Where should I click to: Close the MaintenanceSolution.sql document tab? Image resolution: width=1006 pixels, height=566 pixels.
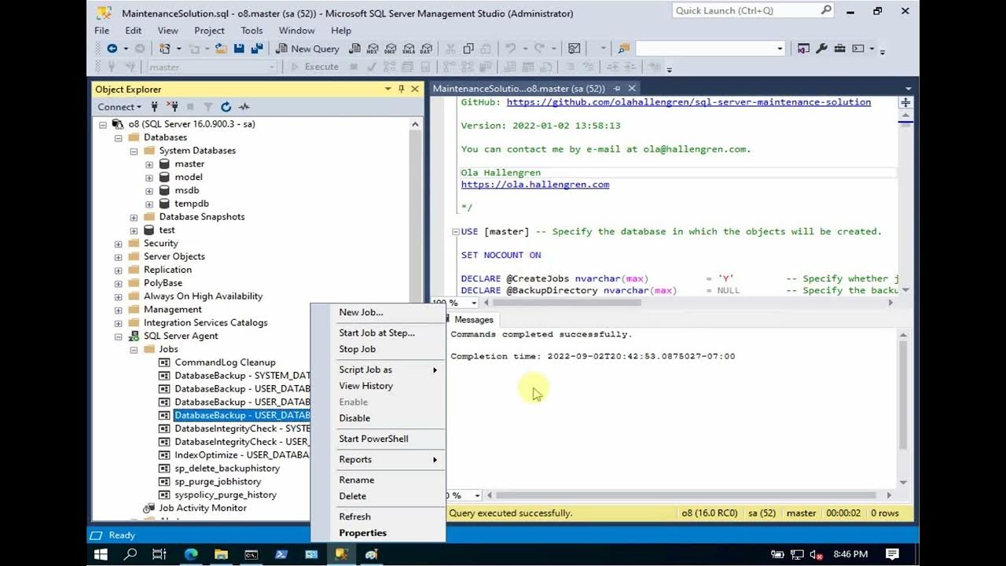click(632, 89)
